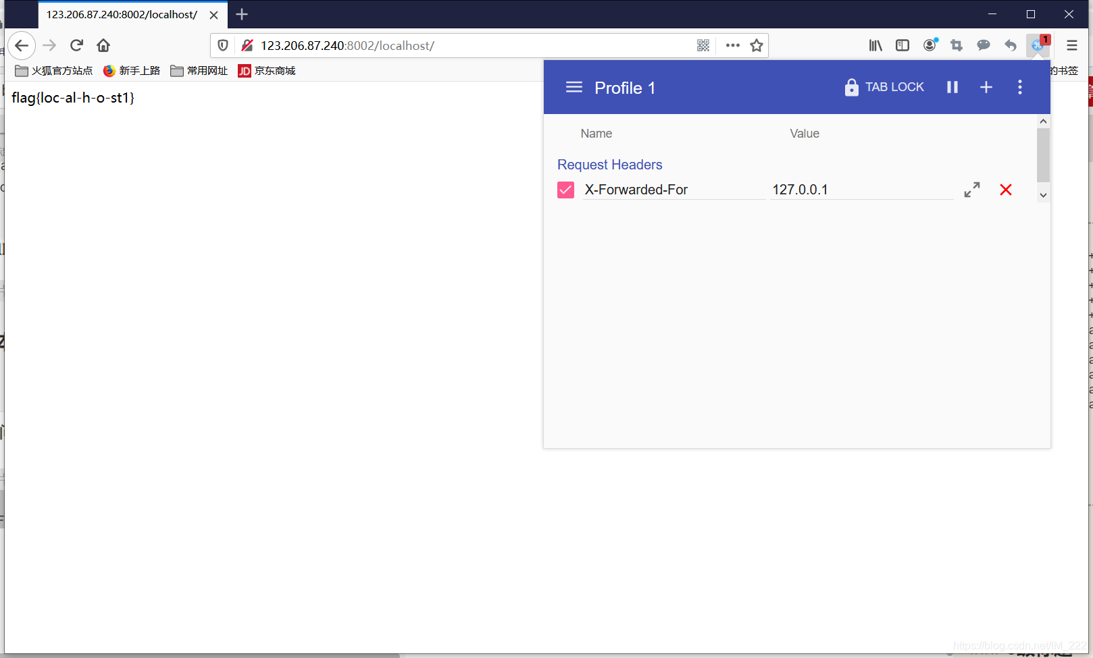Click the scroll down arrow in ModHeader panel

tap(1043, 195)
